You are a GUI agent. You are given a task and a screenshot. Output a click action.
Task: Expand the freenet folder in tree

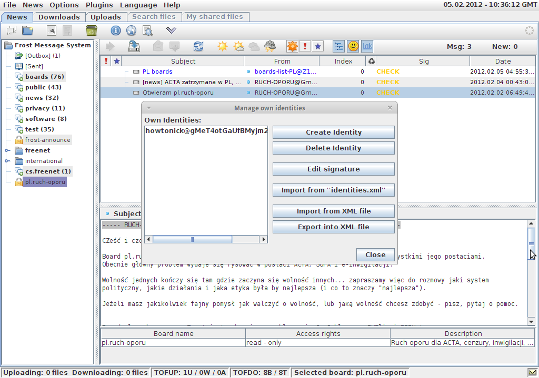click(x=7, y=150)
